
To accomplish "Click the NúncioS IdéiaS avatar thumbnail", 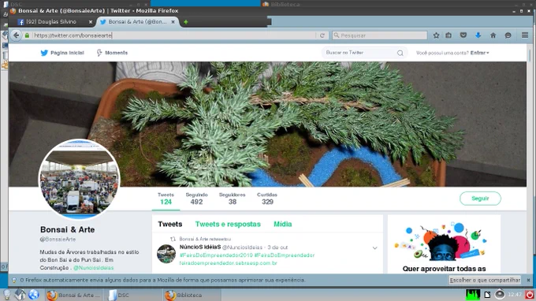I will pyautogui.click(x=166, y=254).
